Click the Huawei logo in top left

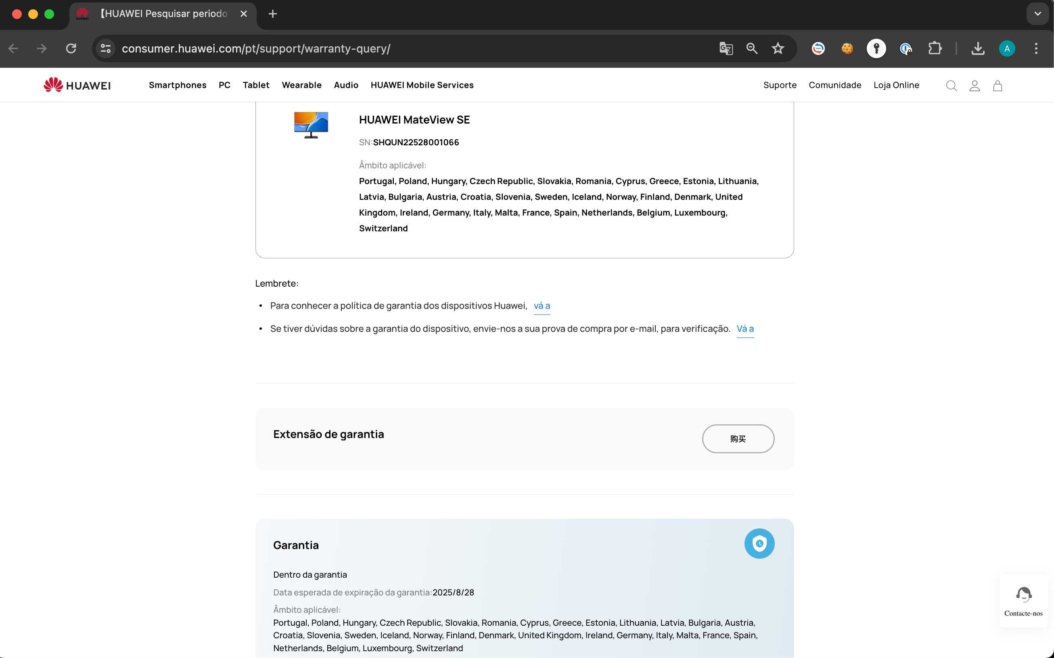click(x=77, y=85)
